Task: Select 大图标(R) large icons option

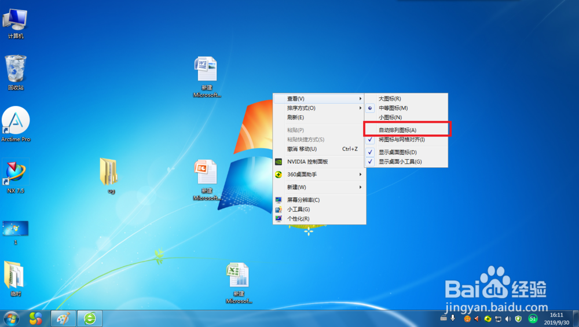Action: 406,98
